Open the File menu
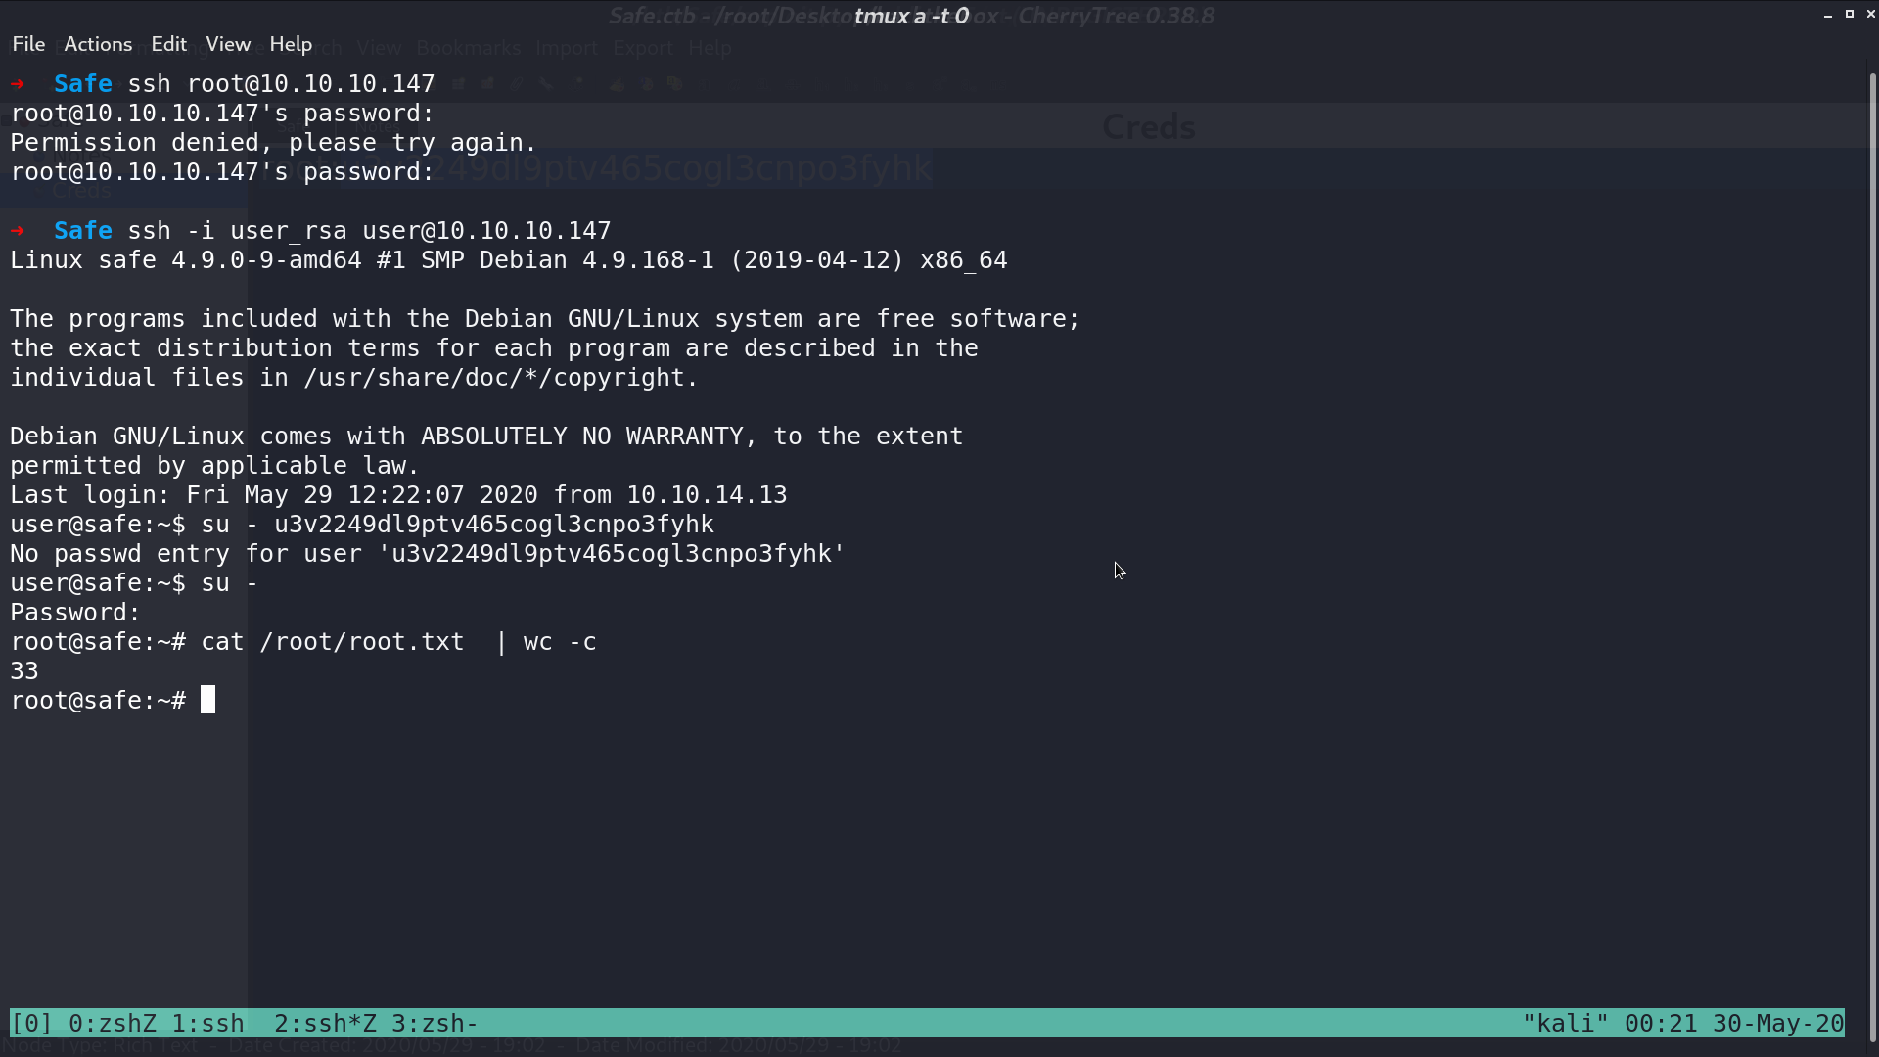The image size is (1879, 1057). click(x=28, y=44)
